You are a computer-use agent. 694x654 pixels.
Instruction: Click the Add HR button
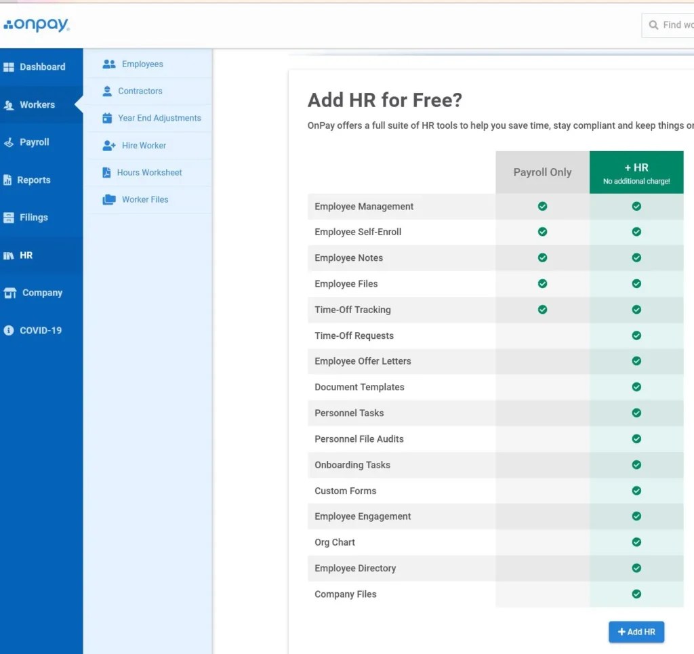coord(636,632)
